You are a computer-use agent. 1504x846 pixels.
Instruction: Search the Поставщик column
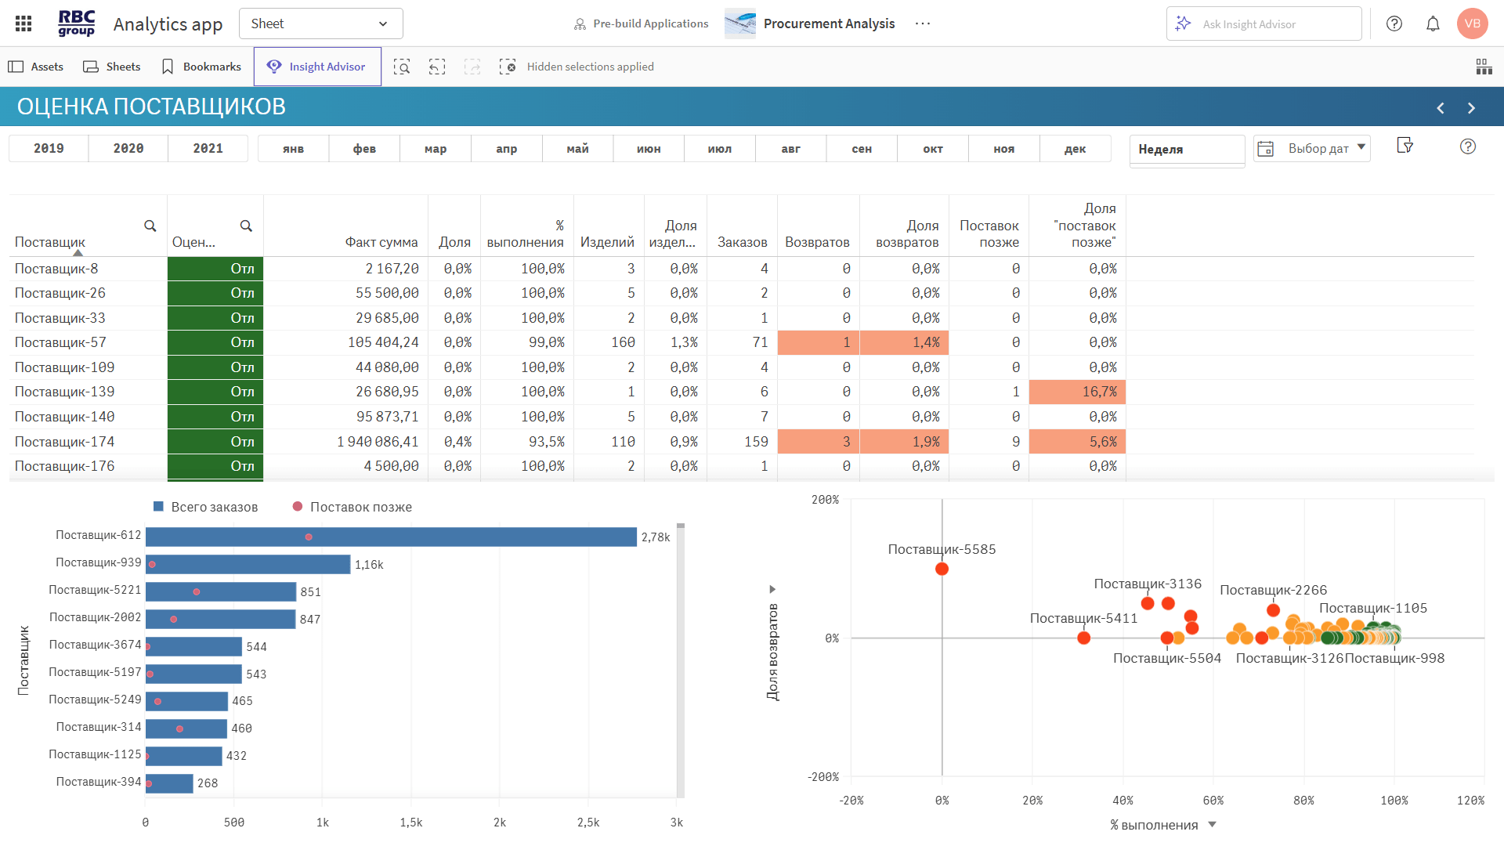[150, 226]
